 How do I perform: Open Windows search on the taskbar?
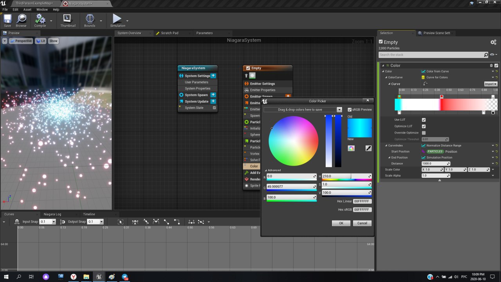click(19, 277)
